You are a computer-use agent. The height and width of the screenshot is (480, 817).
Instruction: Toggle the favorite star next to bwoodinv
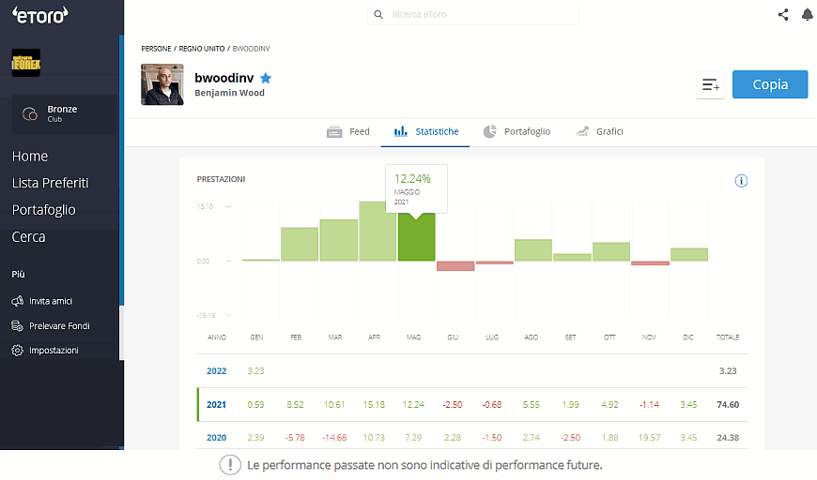click(266, 78)
